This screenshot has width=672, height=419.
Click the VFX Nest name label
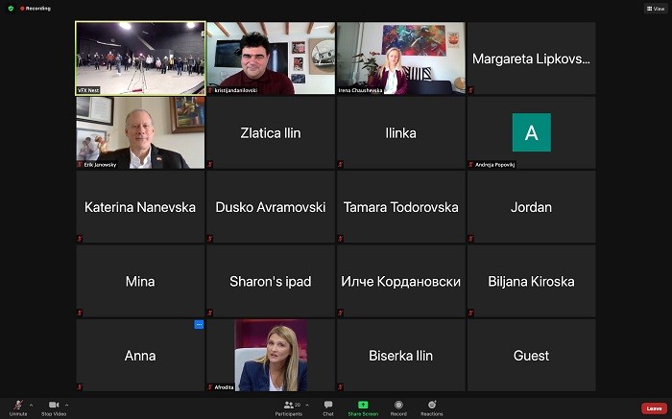88,90
